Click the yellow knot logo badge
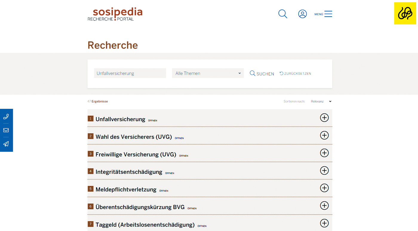418x231 pixels. point(405,13)
